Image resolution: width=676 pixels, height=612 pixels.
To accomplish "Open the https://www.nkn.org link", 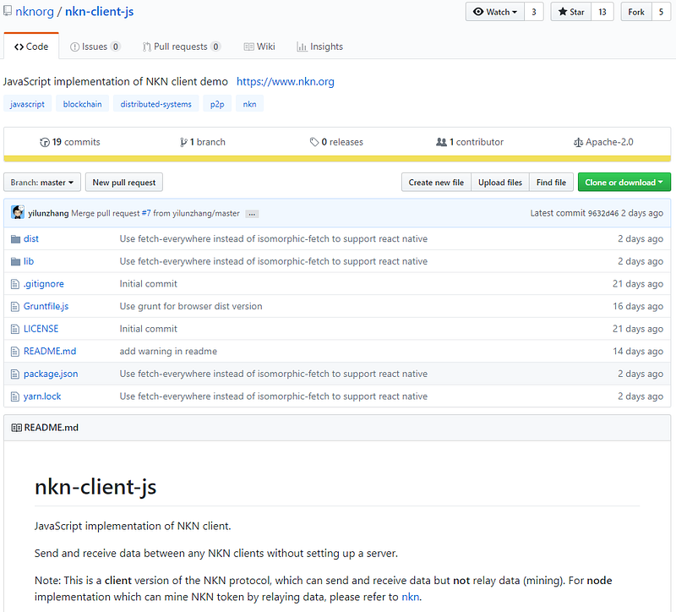I will pyautogui.click(x=286, y=81).
